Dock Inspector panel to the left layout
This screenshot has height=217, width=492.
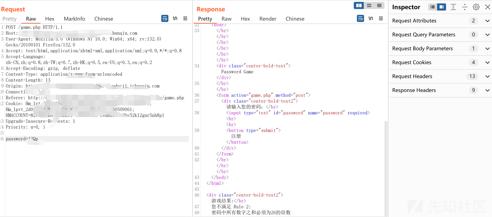point(432,7)
